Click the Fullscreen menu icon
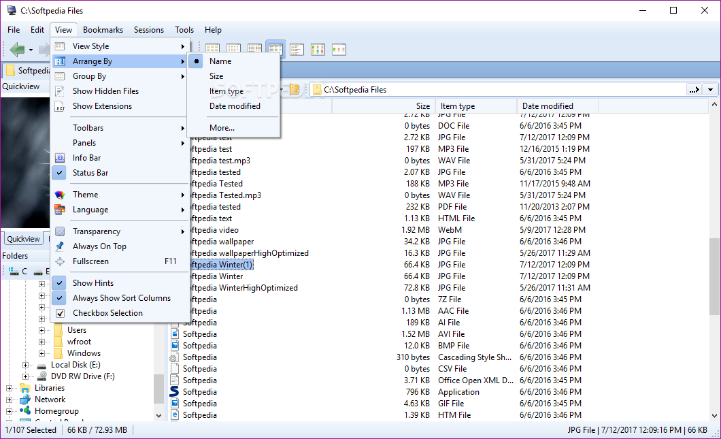The width and height of the screenshot is (721, 439). tap(60, 261)
